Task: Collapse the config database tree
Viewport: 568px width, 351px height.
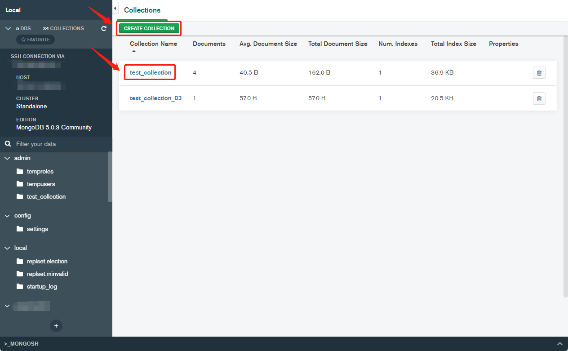Action: [x=8, y=216]
